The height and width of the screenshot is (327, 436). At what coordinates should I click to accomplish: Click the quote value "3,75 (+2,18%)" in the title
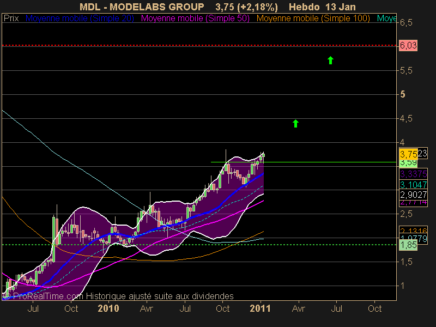(x=246, y=7)
